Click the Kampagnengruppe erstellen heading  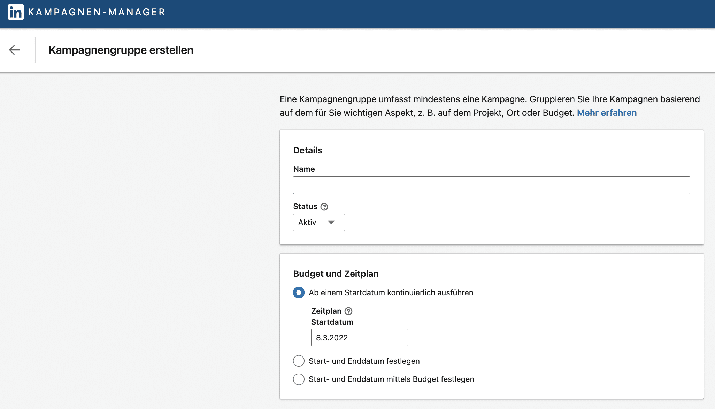pos(121,50)
